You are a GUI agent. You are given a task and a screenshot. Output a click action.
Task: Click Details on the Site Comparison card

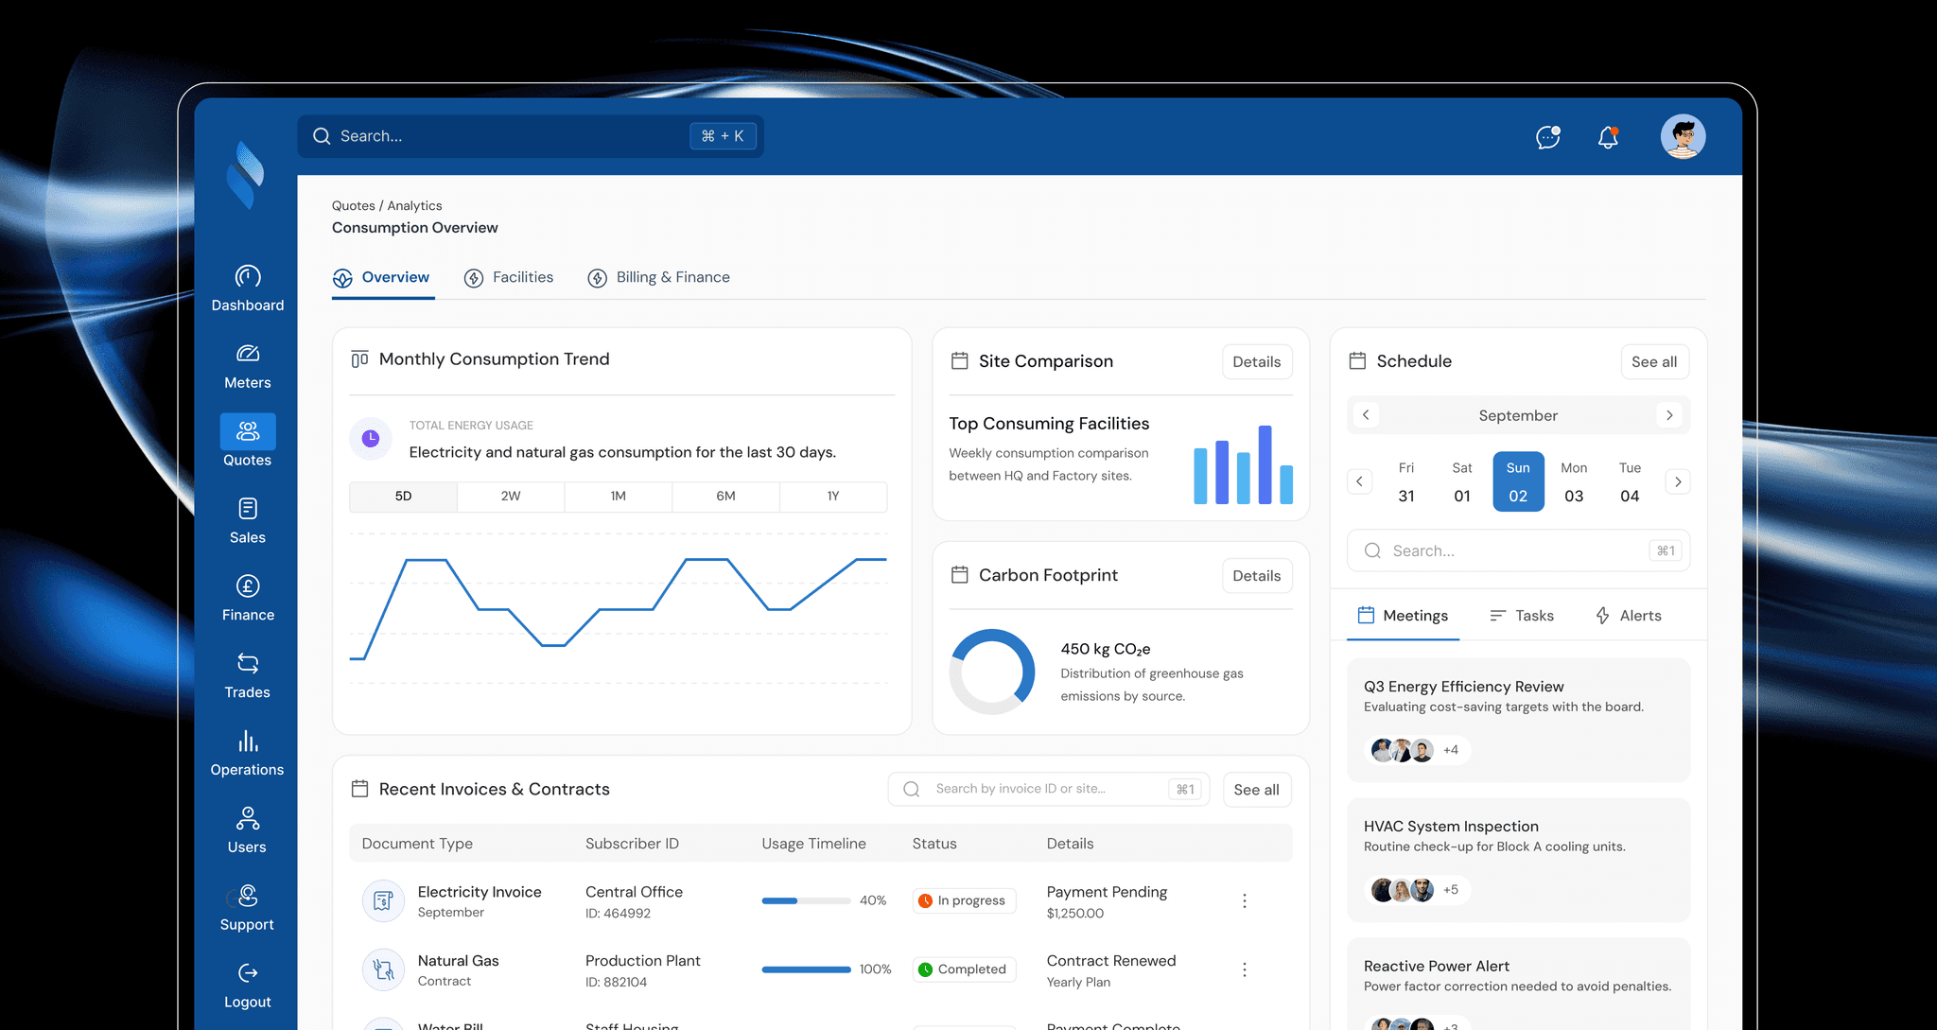pyautogui.click(x=1256, y=362)
